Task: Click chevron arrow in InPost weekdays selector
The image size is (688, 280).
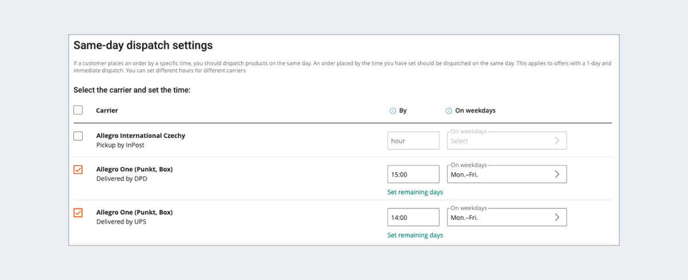Action: [557, 141]
